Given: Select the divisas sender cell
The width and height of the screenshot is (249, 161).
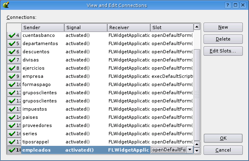Looking at the screenshot, I should click(43, 60).
